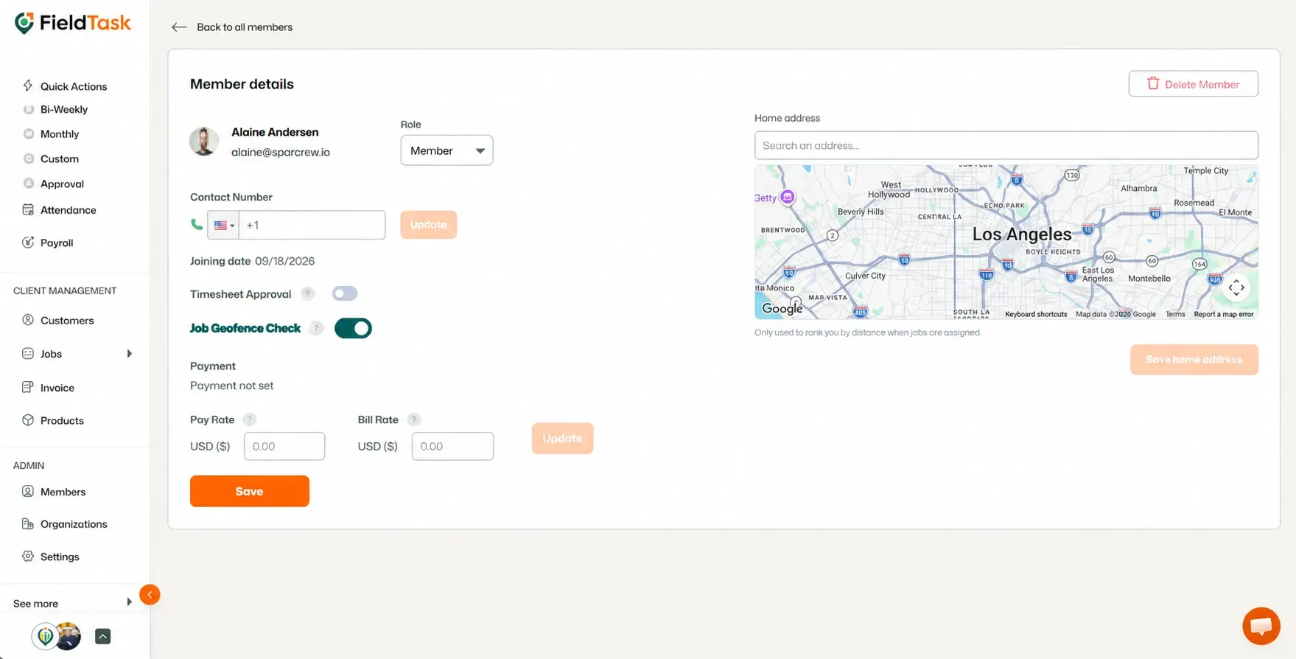The height and width of the screenshot is (659, 1296).
Task: Click the Pay Rate amount field
Action: (284, 446)
